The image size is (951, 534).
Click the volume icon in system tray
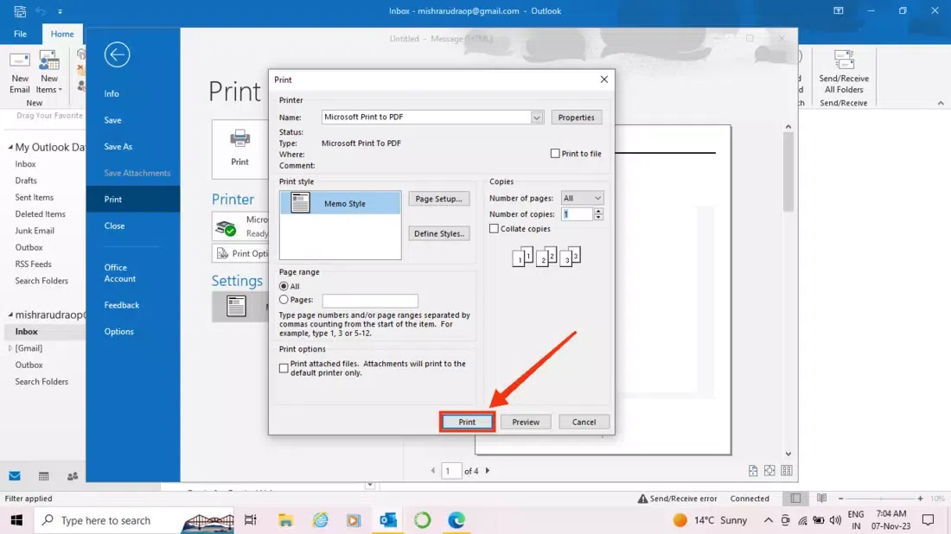(836, 520)
